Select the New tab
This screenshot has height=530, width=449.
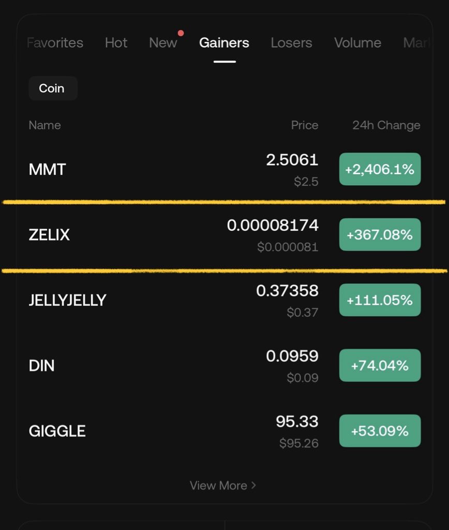click(163, 42)
